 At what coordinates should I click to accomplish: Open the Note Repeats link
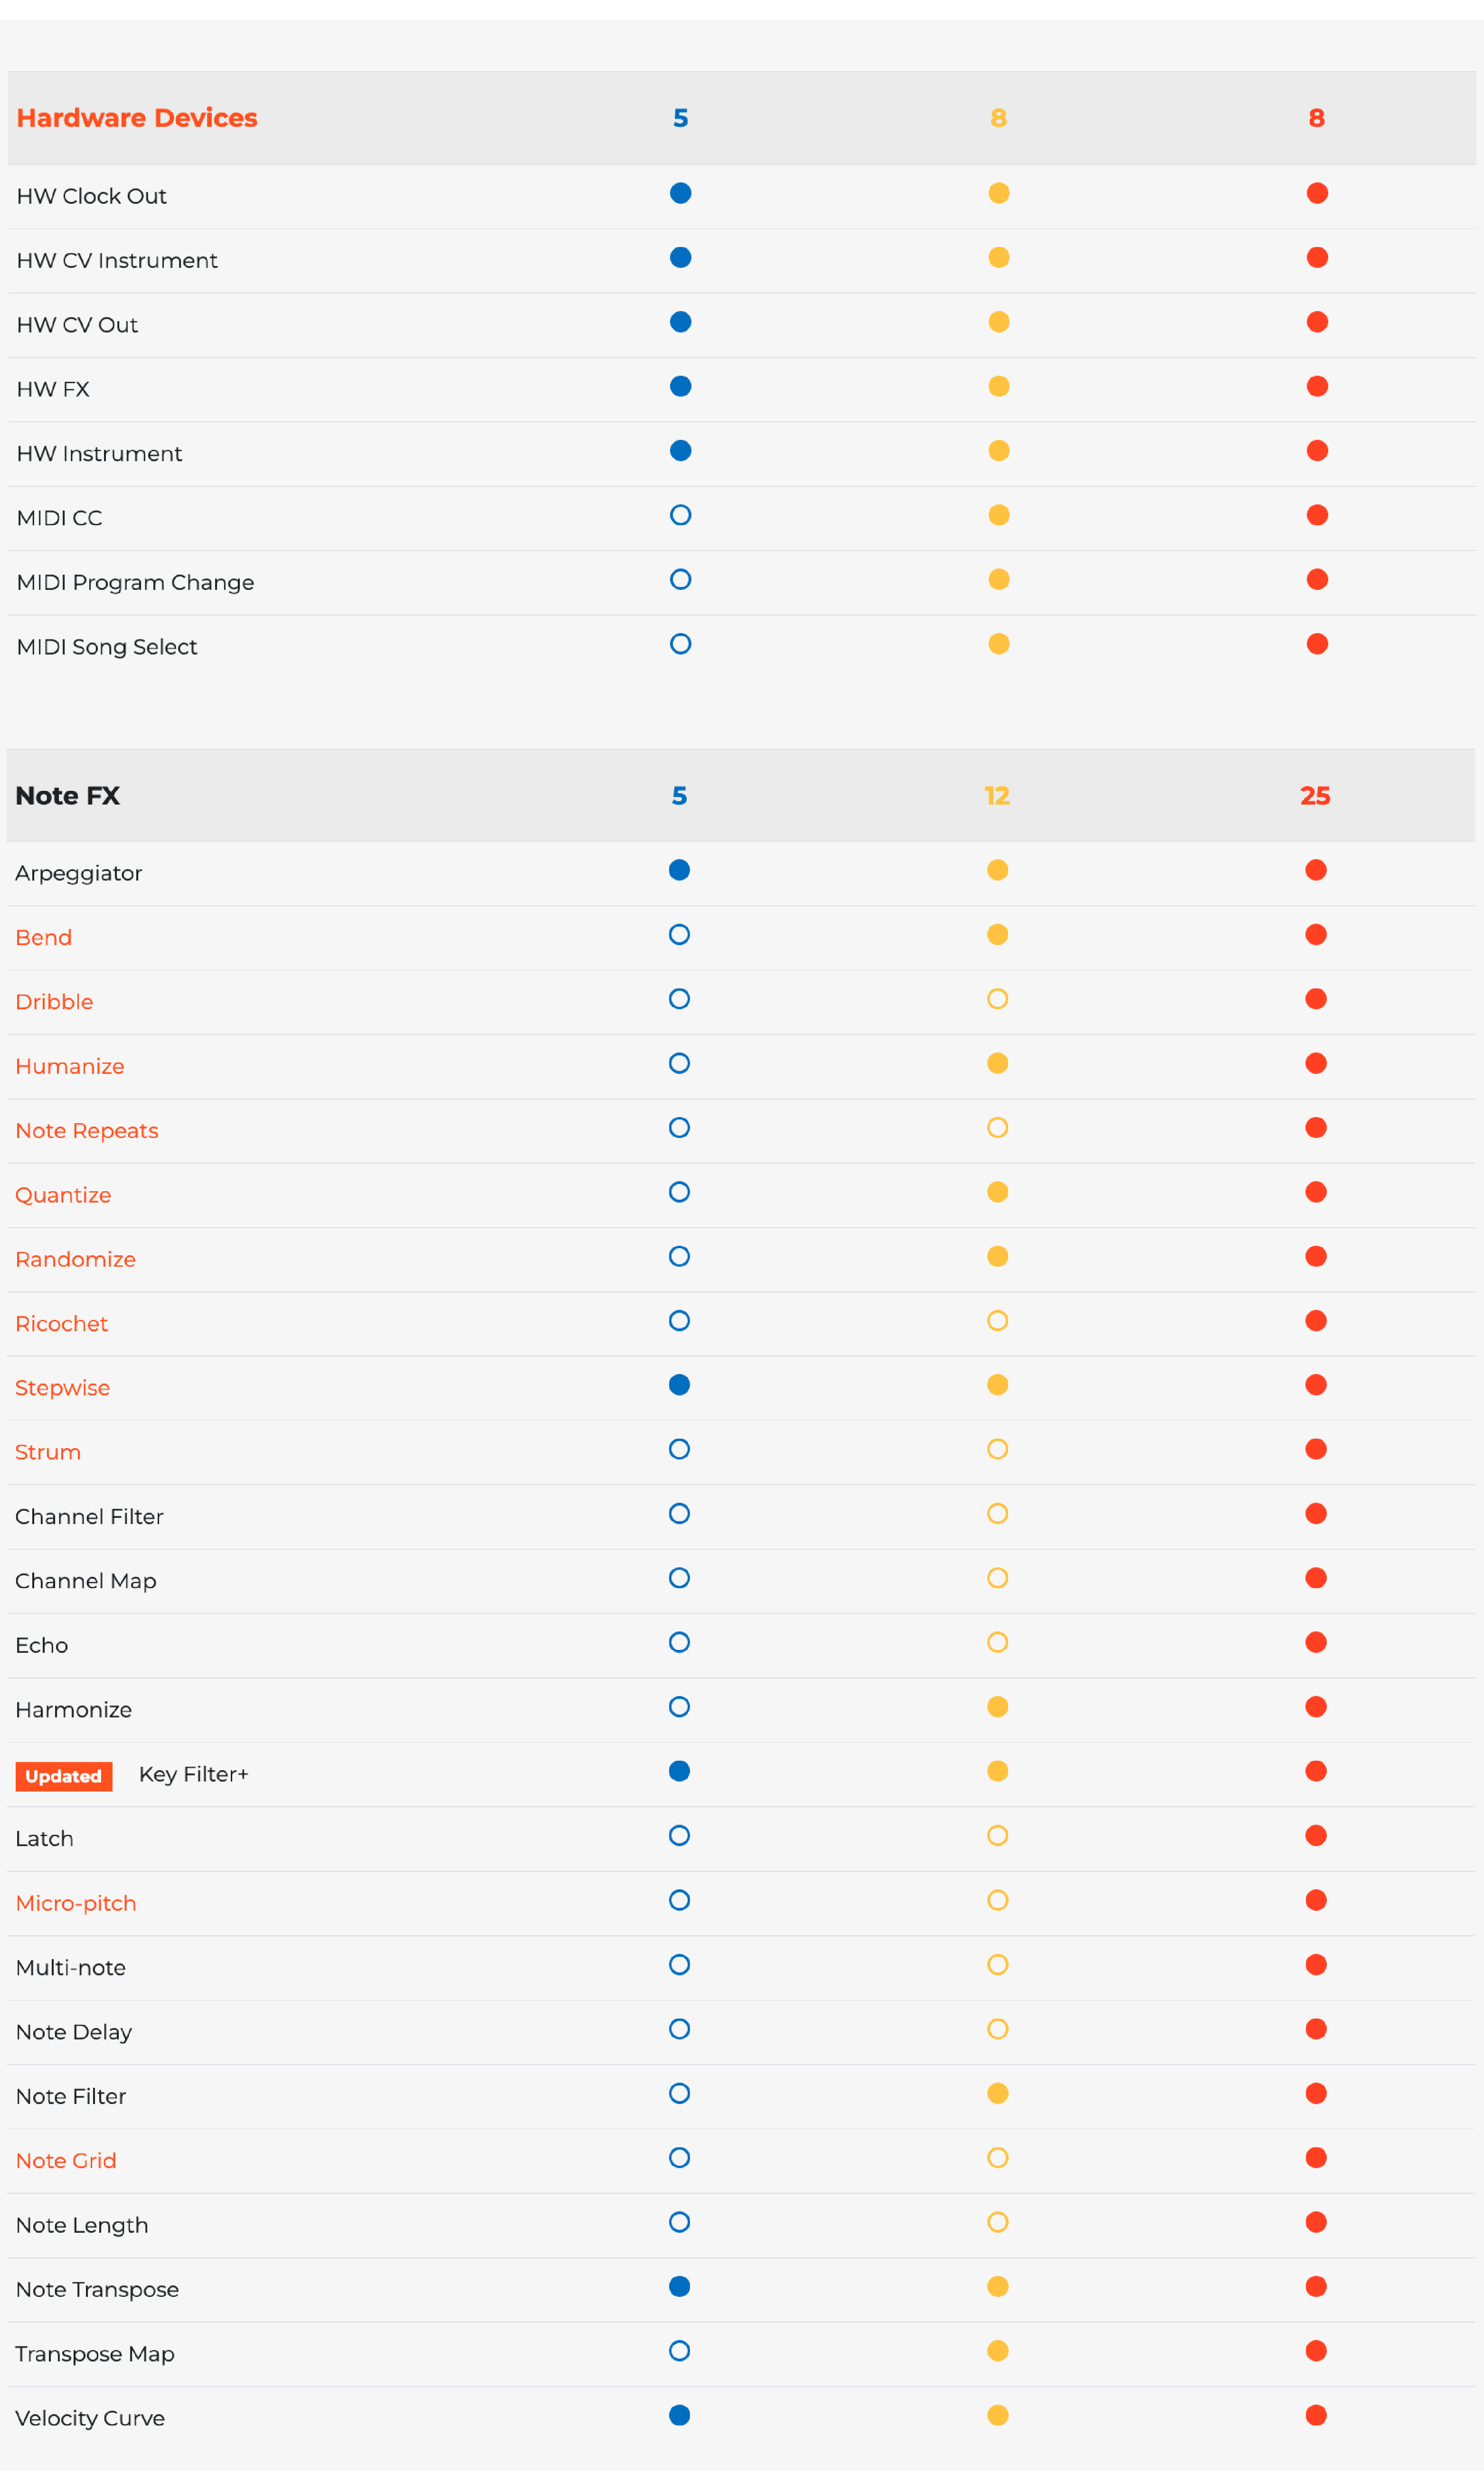click(87, 1131)
